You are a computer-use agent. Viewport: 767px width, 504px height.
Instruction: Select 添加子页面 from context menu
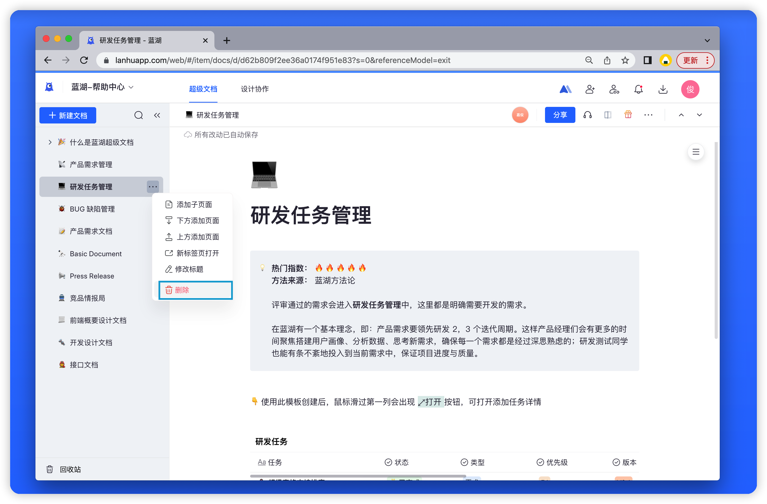193,204
